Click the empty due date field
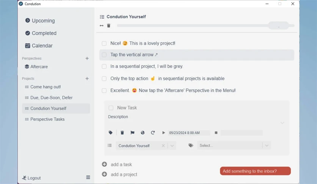This screenshot has width=317, height=184. [242, 133]
